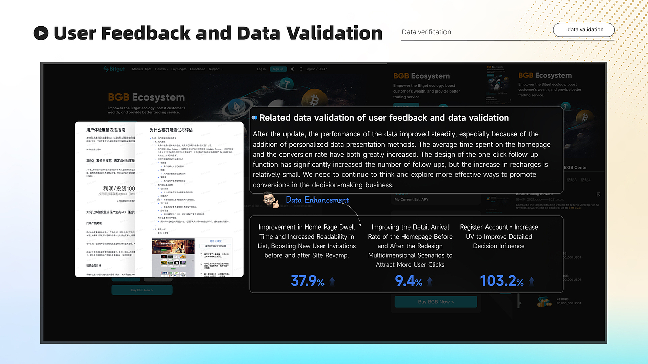The height and width of the screenshot is (364, 648).
Task: Toggle the sun theme icon in Bitget header
Action: pyautogui.click(x=292, y=69)
